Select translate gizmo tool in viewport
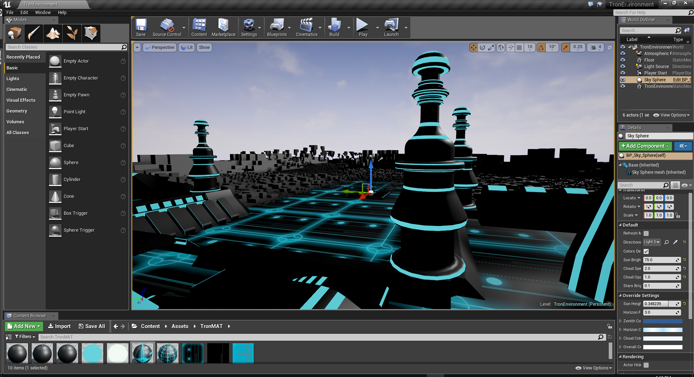This screenshot has width=694, height=377. pos(473,47)
